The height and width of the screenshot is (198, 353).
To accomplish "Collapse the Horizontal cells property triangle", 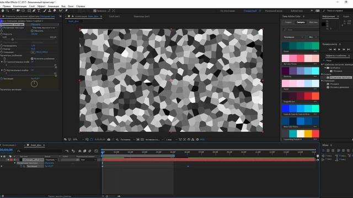I will pos(2,62).
